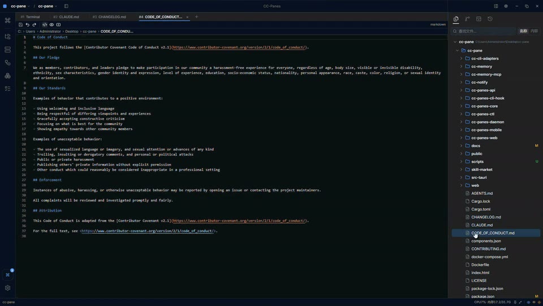Collapse the cc-pane root workspace chevron
Image resolution: width=543 pixels, height=306 pixels.
coord(455,42)
